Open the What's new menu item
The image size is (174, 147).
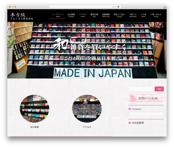tap(106, 15)
